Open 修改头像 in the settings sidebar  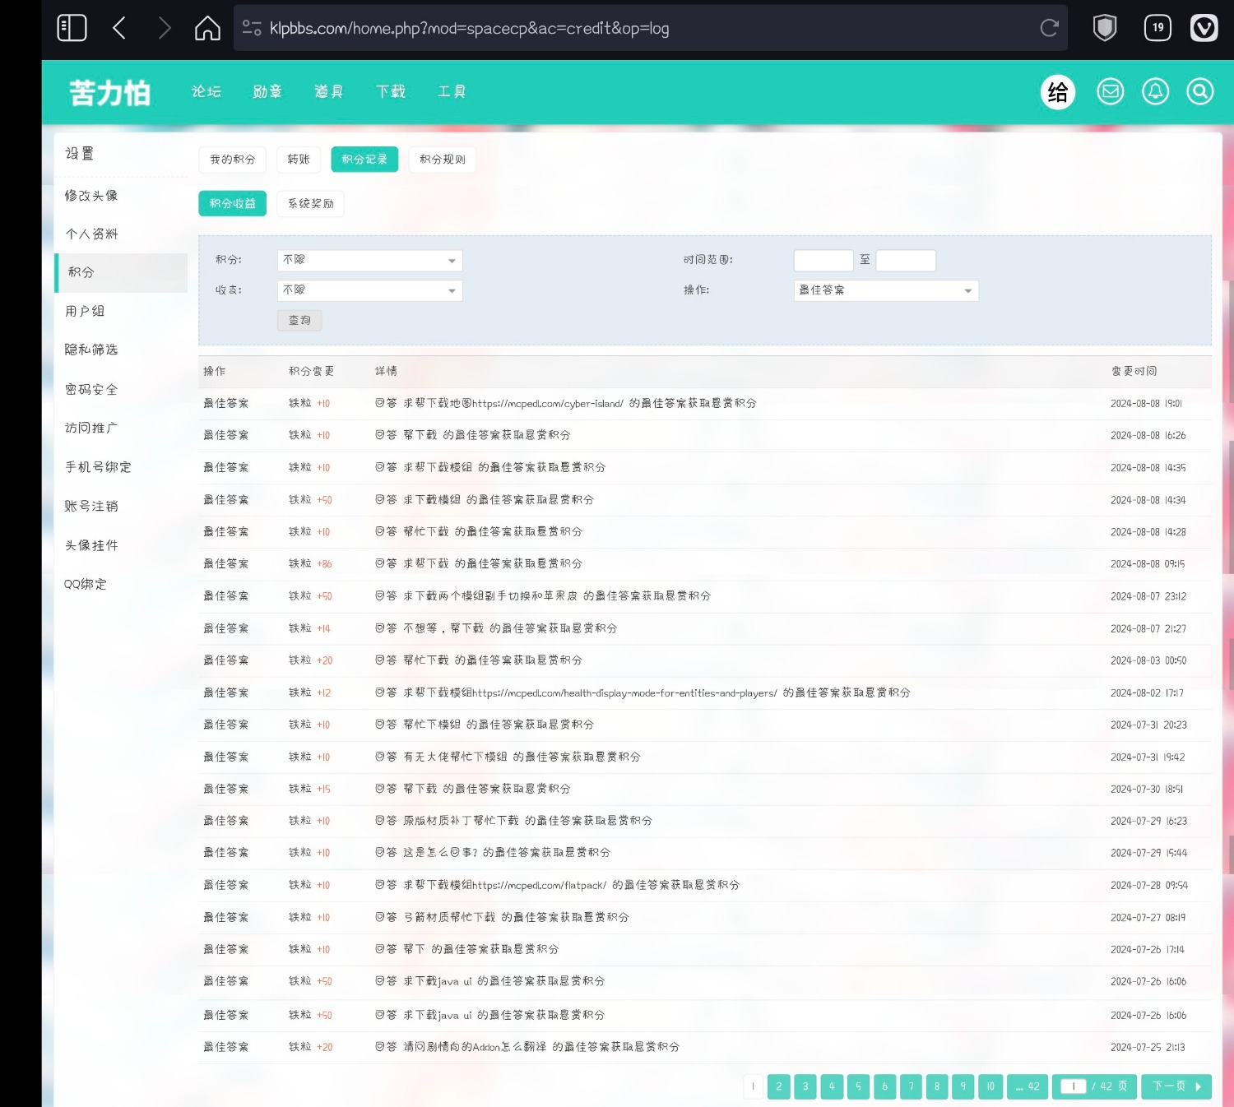point(91,196)
